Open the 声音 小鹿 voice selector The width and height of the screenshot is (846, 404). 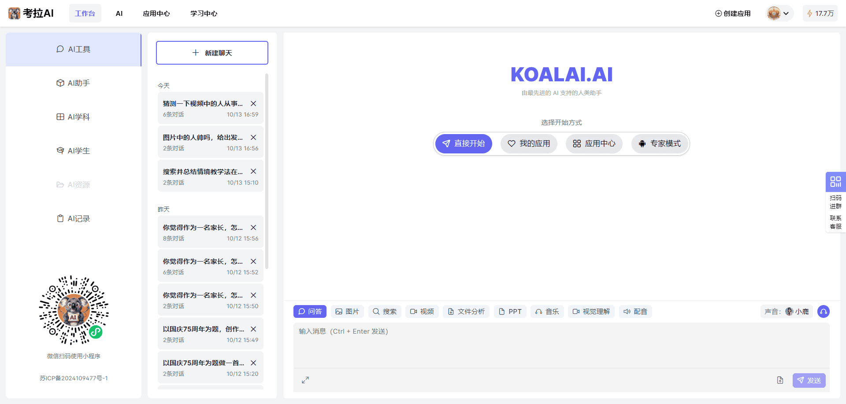[x=787, y=312]
